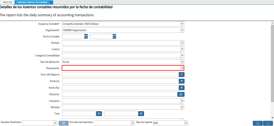Click scrollbar up arrow
This screenshot has width=274, height=126.
point(272,23)
